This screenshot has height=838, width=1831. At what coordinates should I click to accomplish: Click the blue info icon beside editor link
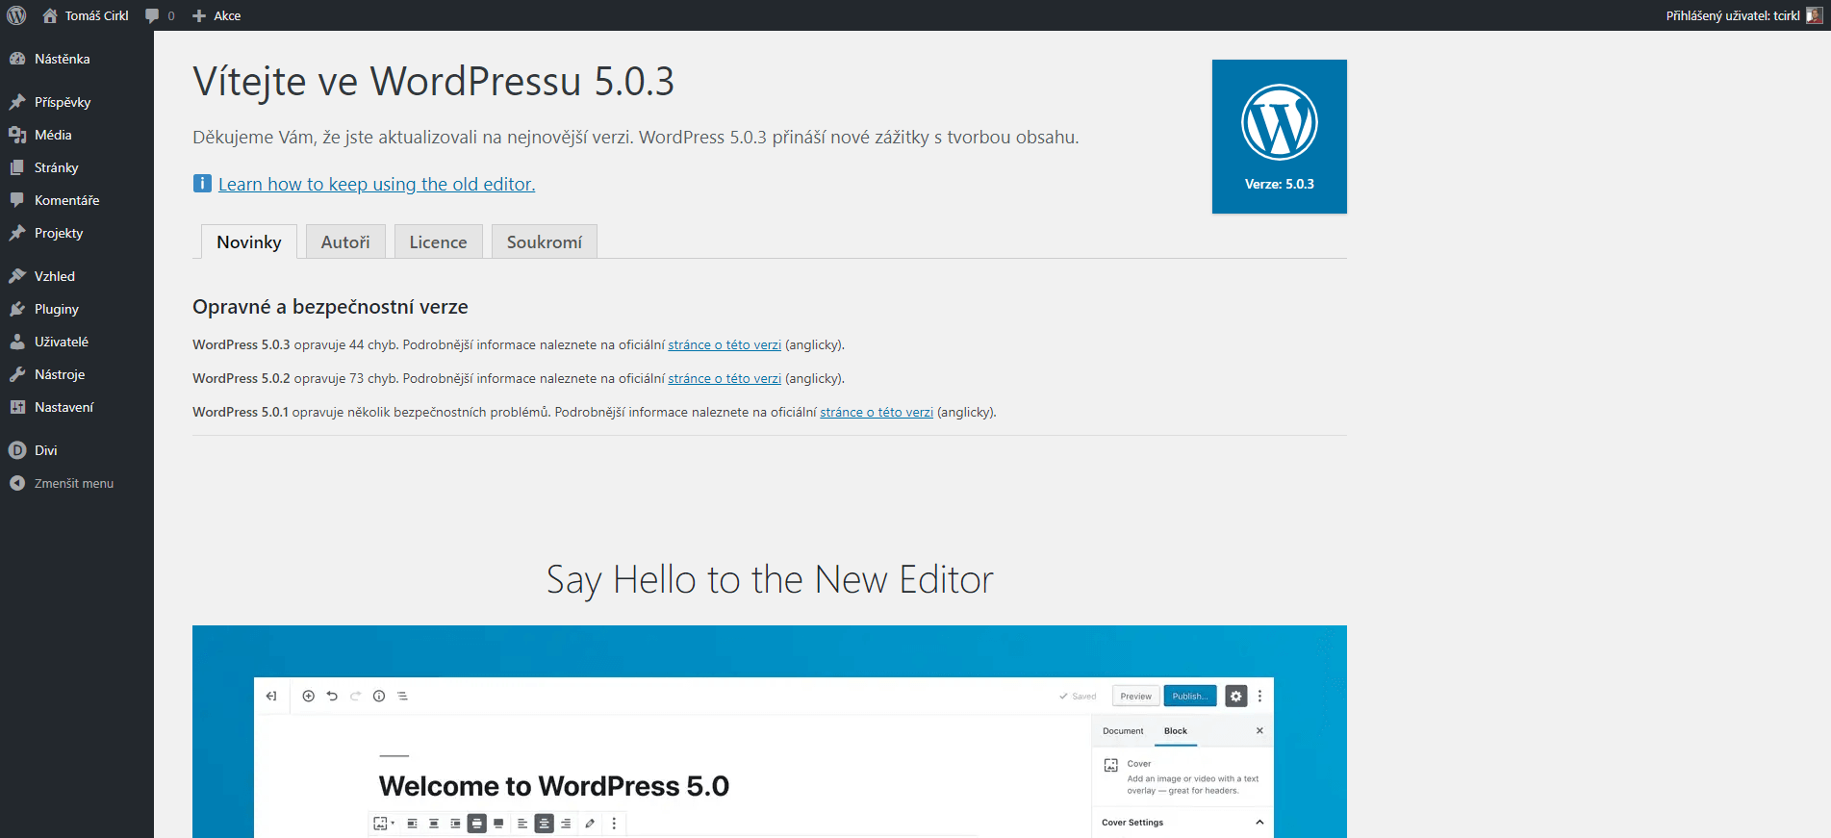tap(202, 183)
